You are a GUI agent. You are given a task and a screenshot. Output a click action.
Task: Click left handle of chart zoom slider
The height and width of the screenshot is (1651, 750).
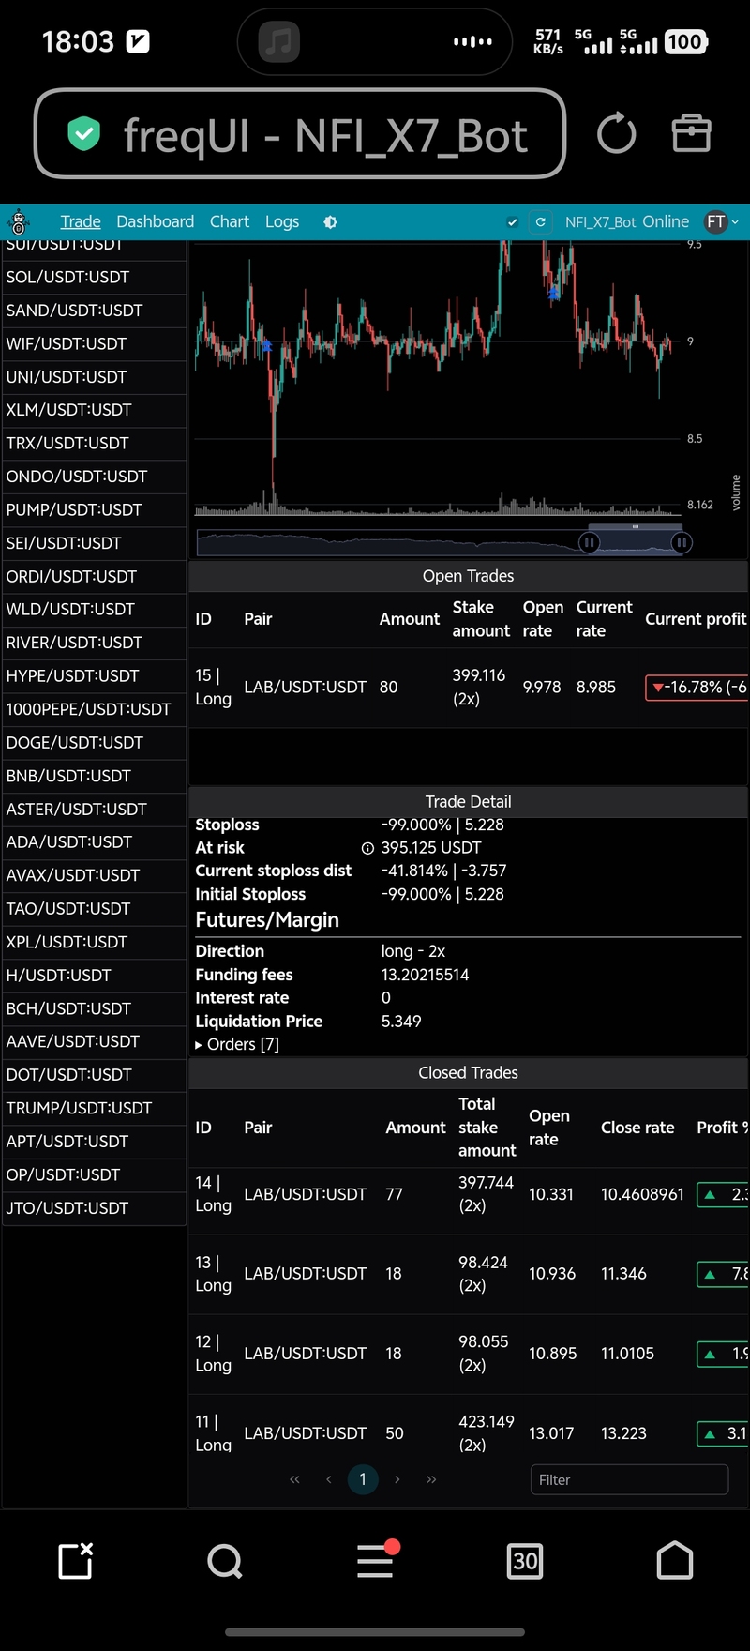coord(589,542)
